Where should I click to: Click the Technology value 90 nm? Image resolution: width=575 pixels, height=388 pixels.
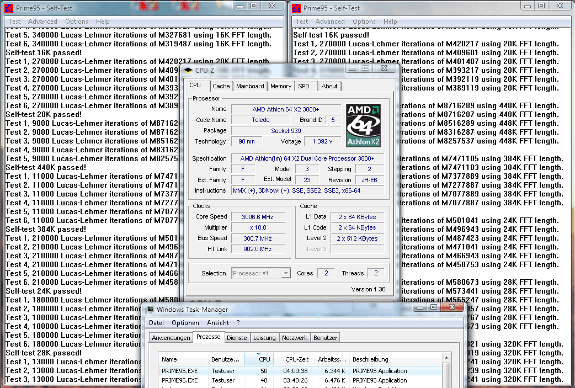tap(247, 141)
